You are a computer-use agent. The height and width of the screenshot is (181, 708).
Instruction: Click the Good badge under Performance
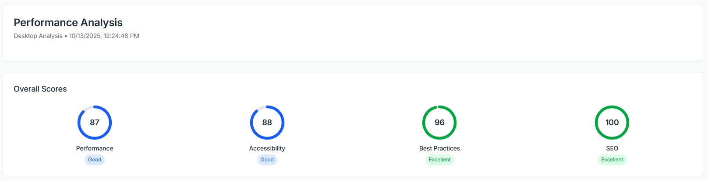click(95, 160)
